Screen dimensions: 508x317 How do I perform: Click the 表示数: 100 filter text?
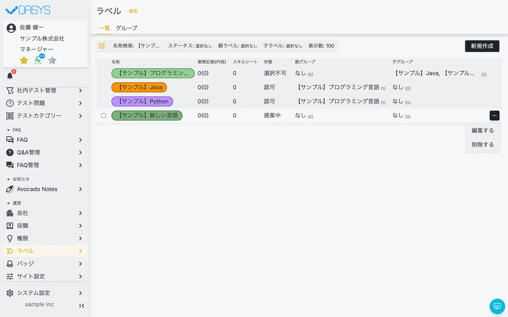coord(321,46)
